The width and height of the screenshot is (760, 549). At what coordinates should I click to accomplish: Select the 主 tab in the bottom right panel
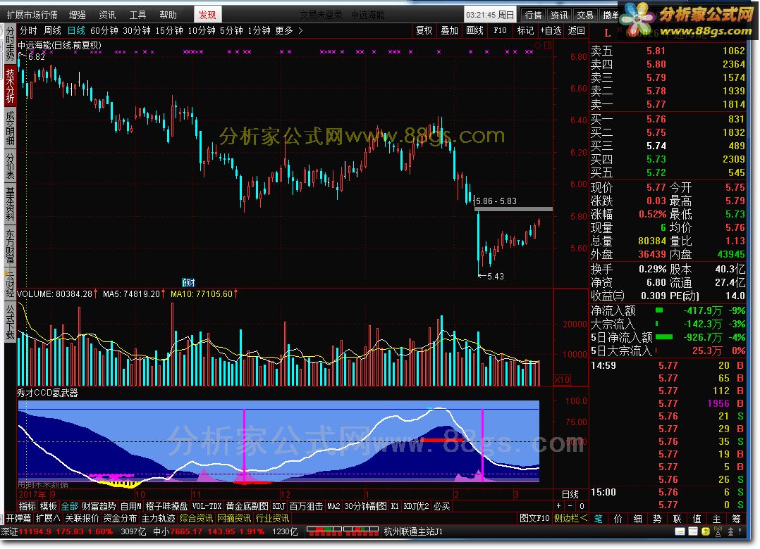tap(716, 519)
